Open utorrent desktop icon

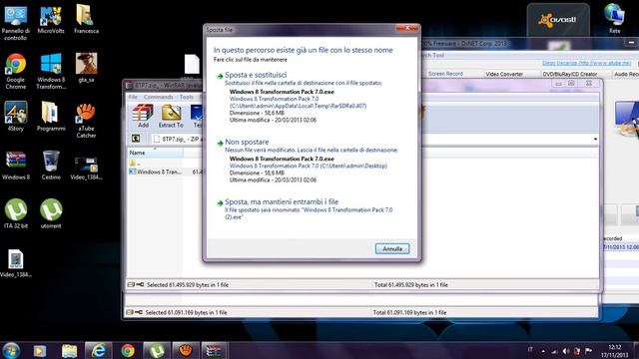51,214
